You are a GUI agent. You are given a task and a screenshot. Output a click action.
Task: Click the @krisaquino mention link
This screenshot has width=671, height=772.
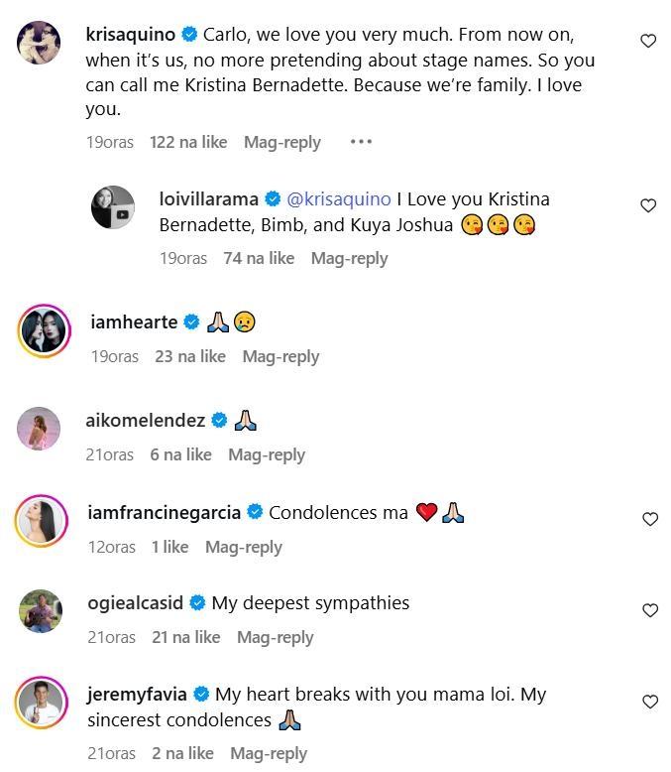pyautogui.click(x=338, y=199)
